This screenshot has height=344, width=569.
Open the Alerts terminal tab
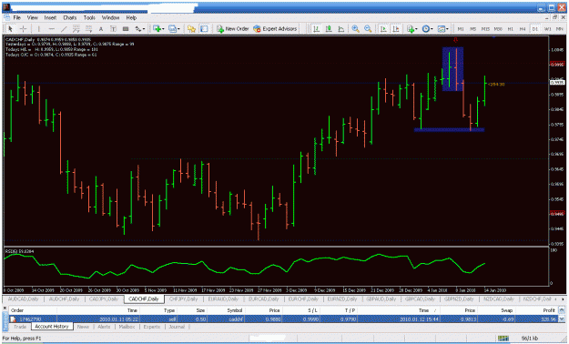104,327
